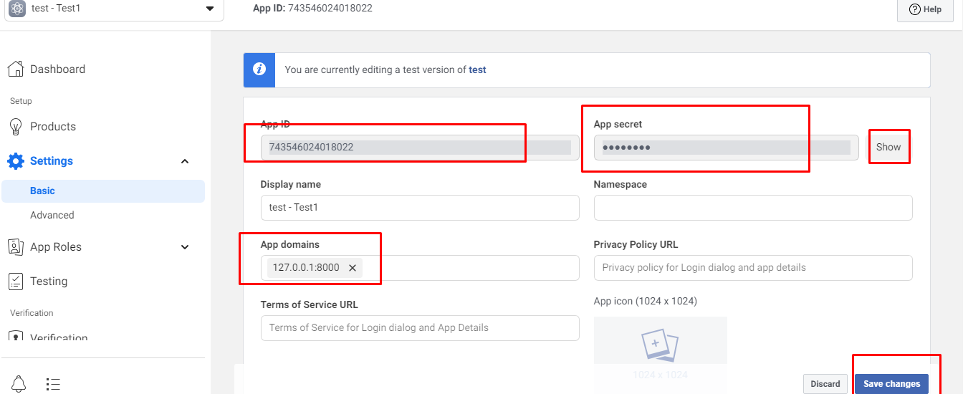Click the blue info icon in banner
Image resolution: width=963 pixels, height=394 pixels.
(x=259, y=69)
